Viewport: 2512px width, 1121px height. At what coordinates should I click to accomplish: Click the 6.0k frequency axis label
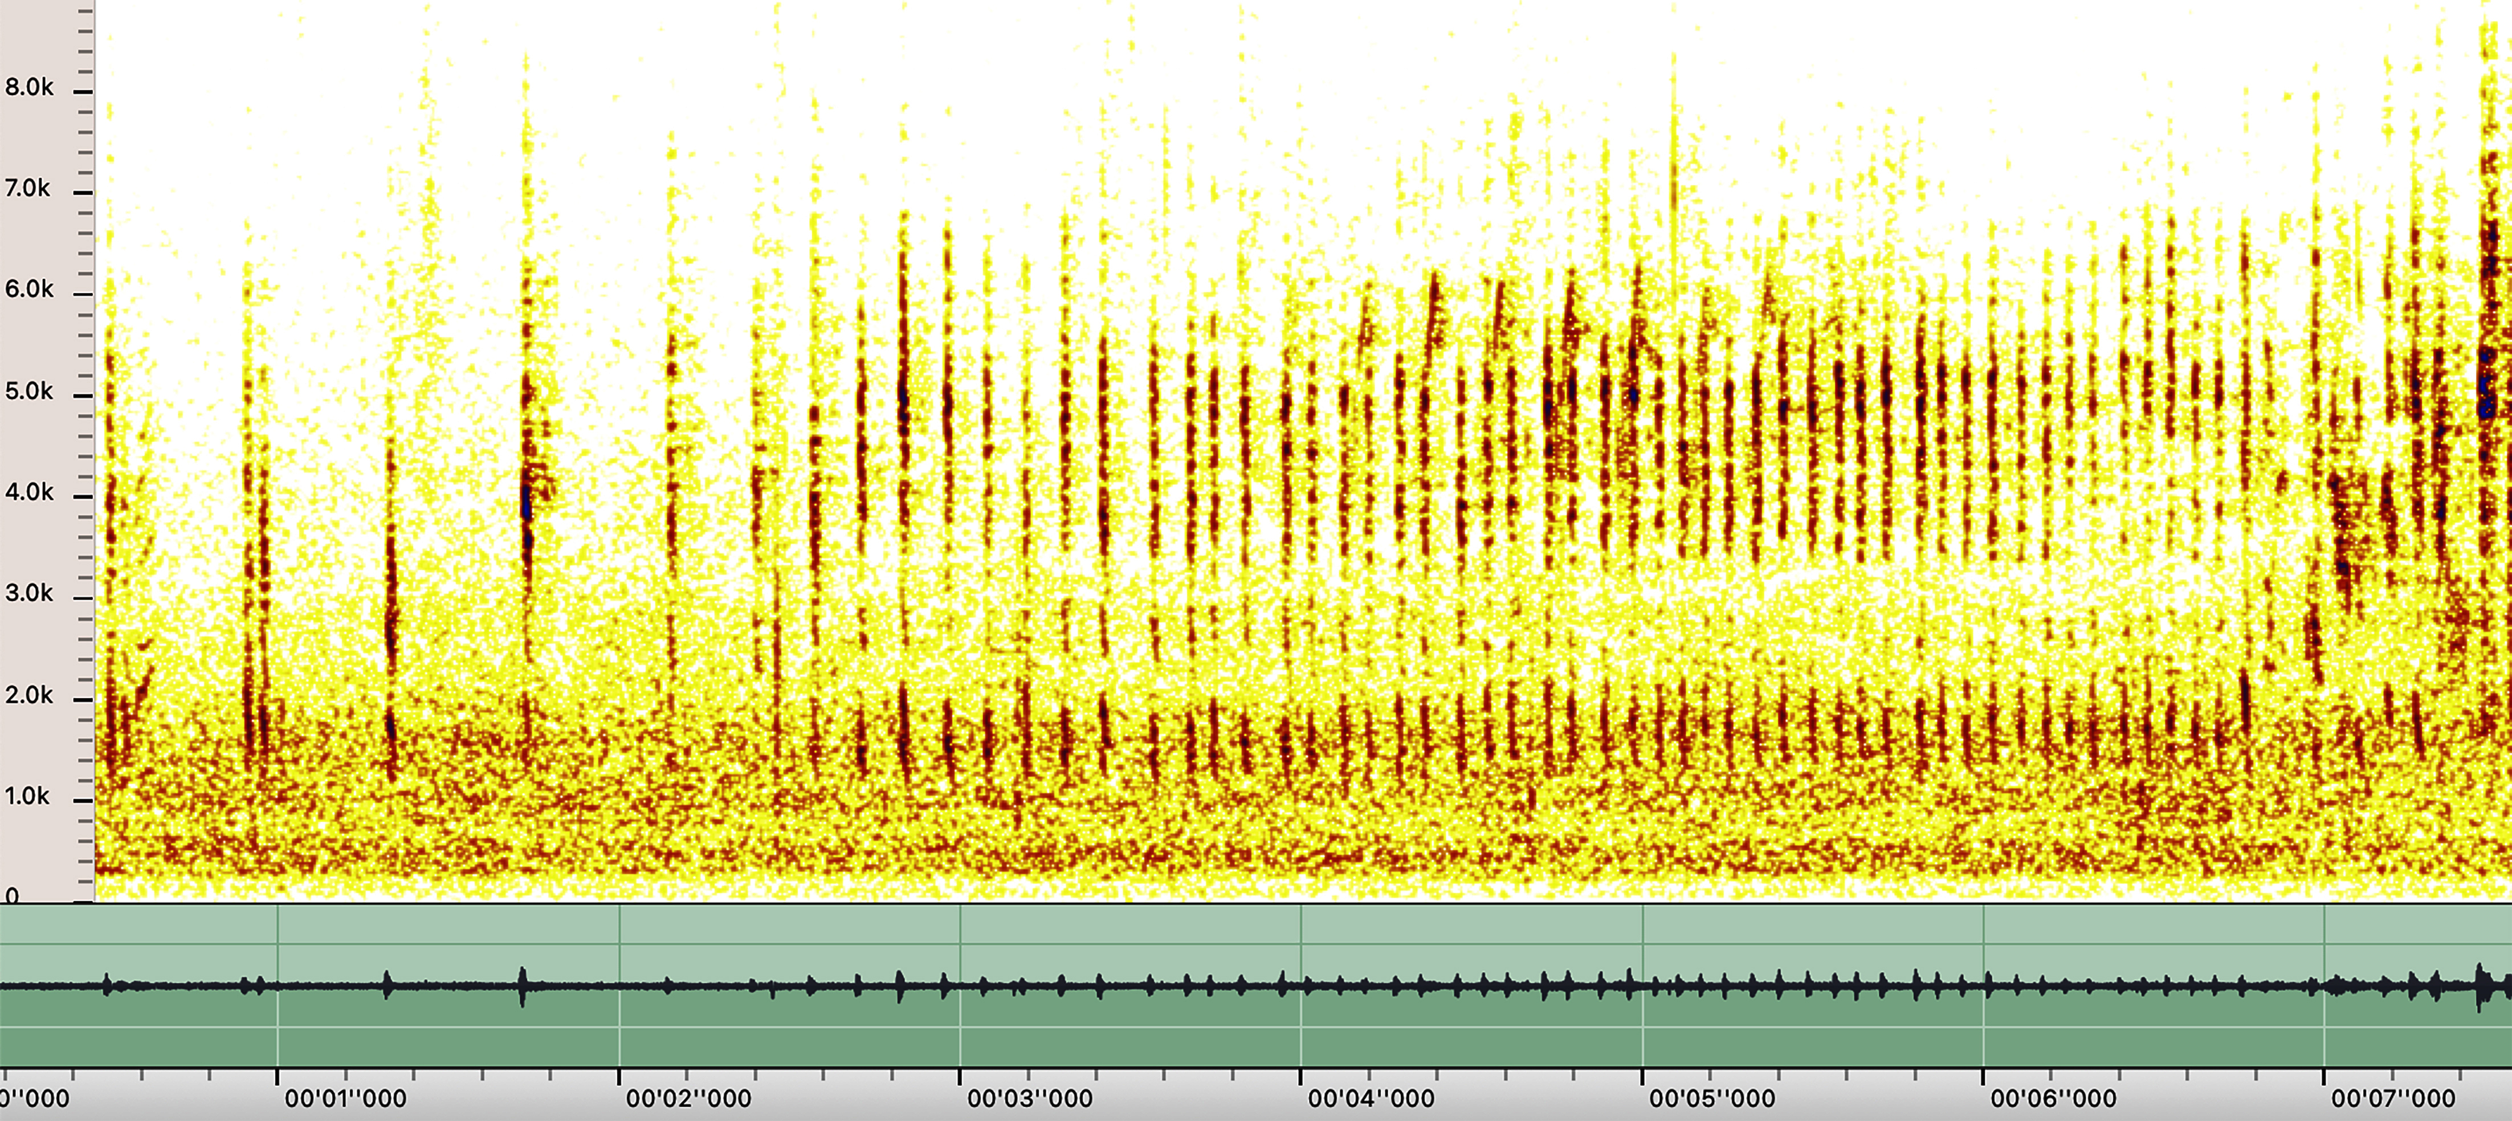click(x=29, y=290)
